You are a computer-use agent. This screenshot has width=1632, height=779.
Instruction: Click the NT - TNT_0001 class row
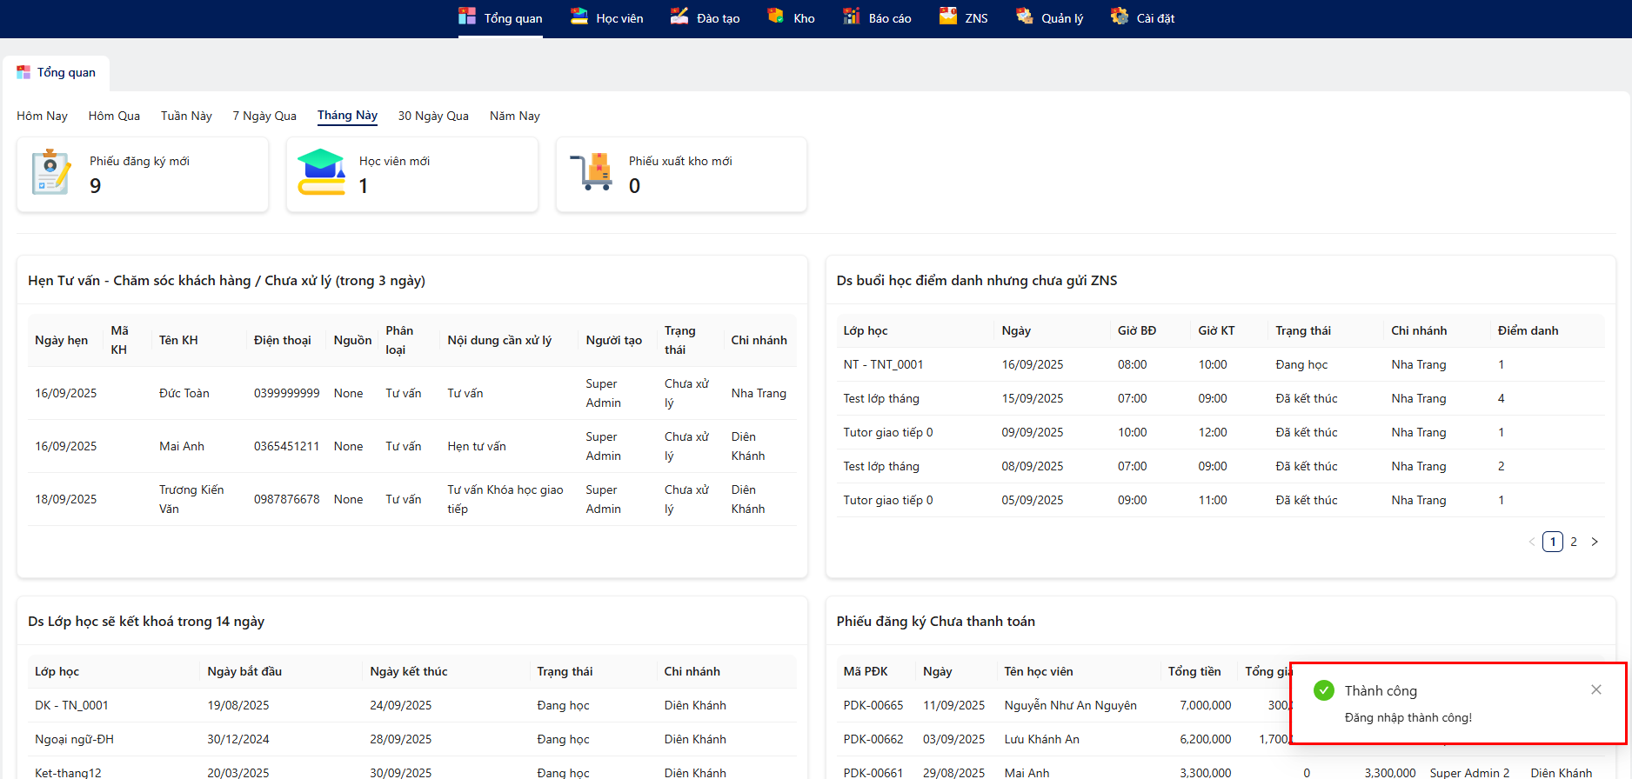883,364
